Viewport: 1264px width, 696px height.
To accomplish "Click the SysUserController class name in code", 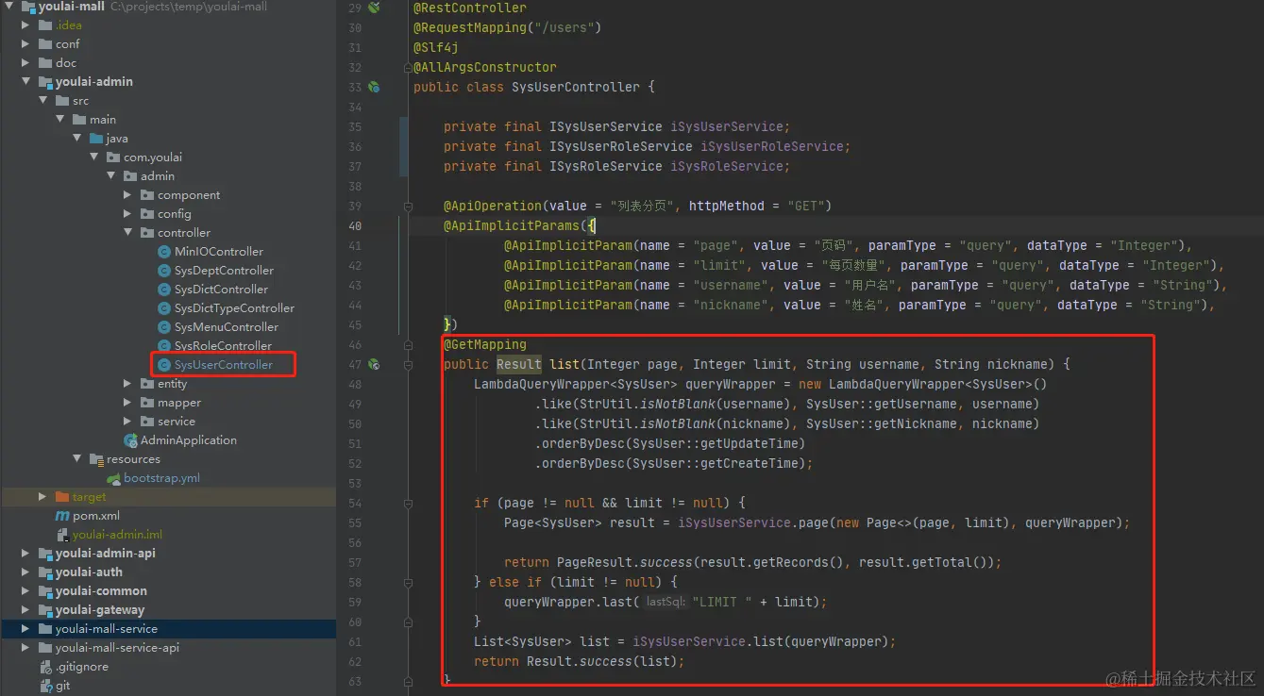I will pos(576,87).
